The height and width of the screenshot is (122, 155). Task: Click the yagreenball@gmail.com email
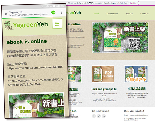click(138, 115)
